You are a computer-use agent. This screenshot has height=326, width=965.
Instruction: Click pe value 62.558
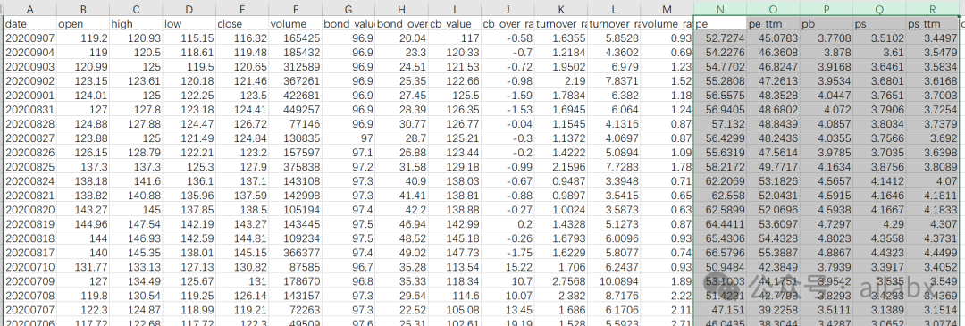click(x=720, y=195)
